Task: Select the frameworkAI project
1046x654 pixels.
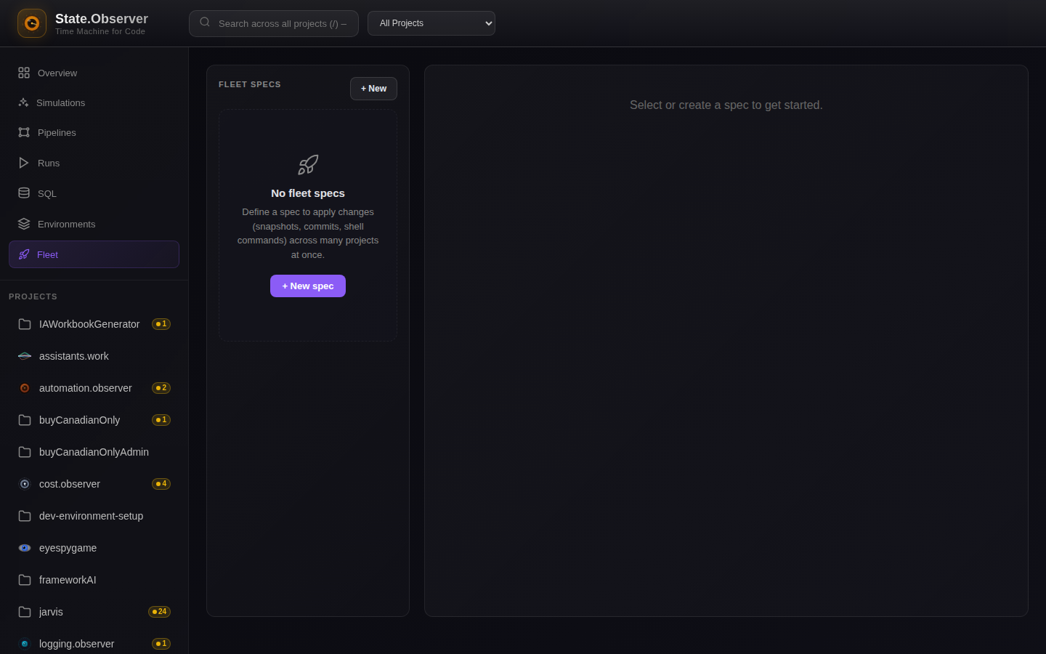Action: point(94,580)
